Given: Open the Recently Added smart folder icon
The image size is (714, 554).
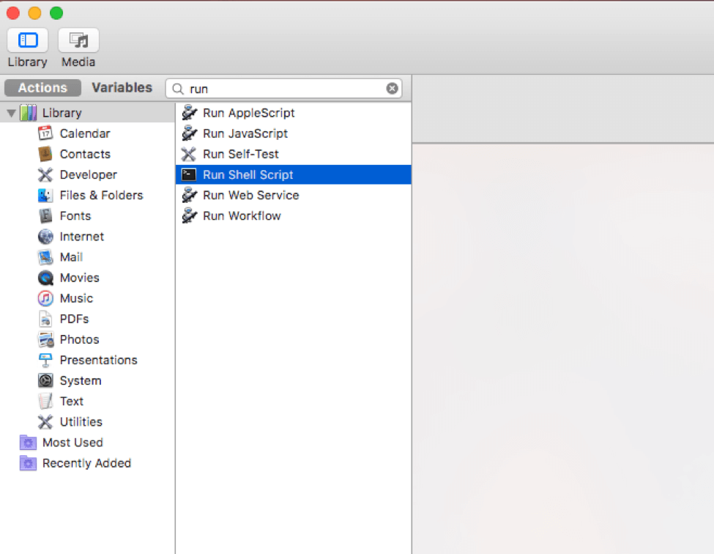Looking at the screenshot, I should (28, 463).
